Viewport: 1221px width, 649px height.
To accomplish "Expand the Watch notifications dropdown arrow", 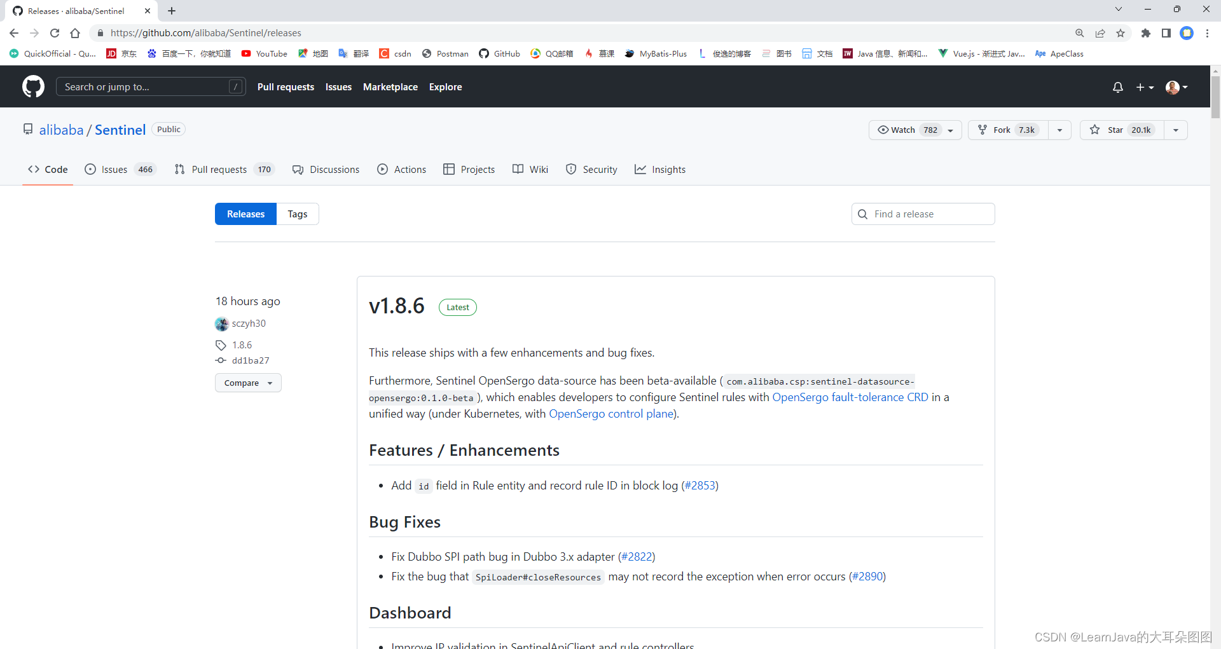I will coord(951,130).
